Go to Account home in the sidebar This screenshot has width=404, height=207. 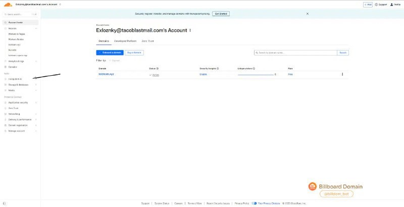coord(20,23)
